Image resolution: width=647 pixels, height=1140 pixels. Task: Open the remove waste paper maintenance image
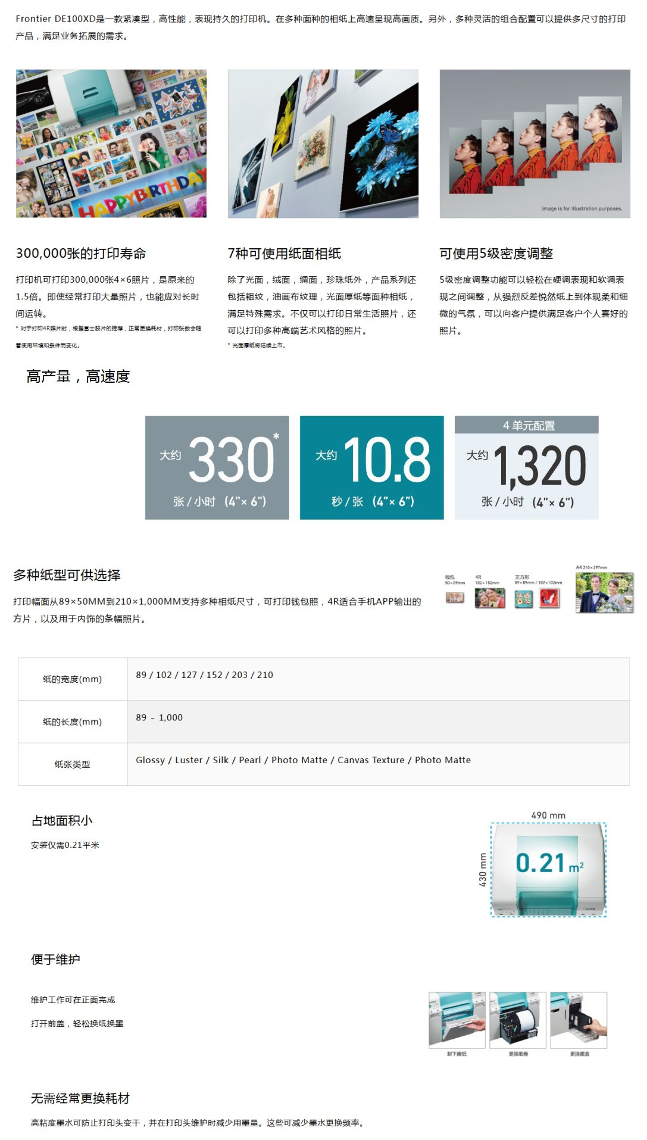457,1020
